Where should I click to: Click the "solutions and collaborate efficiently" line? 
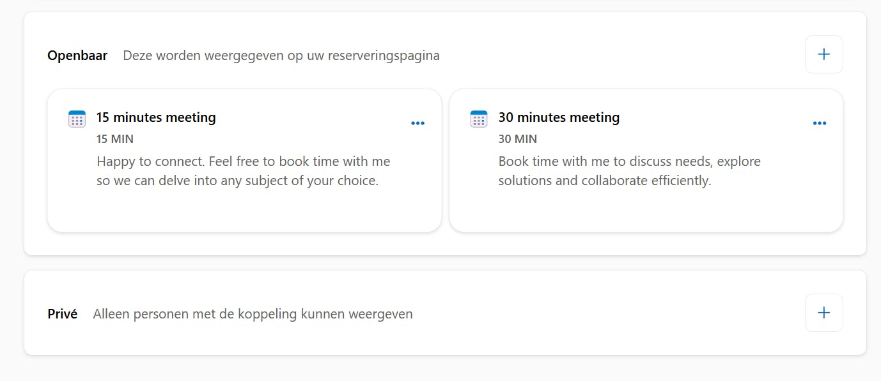604,181
